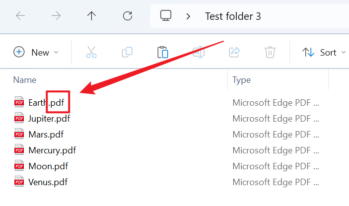The width and height of the screenshot is (349, 206).
Task: Click the Rename icon in toolbar
Action: (x=199, y=52)
